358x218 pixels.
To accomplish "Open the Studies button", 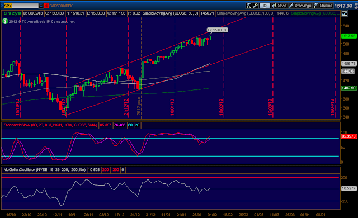I will point(323,6).
